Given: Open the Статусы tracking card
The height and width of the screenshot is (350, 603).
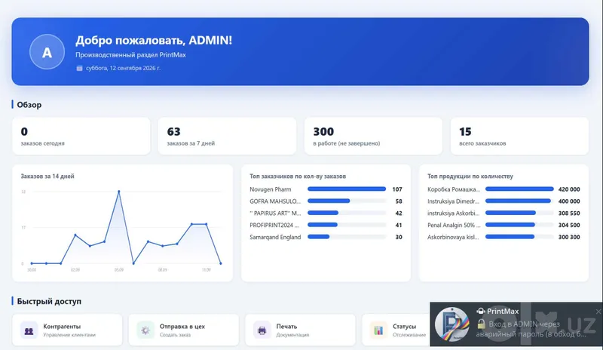Looking at the screenshot, I should [x=396, y=330].
